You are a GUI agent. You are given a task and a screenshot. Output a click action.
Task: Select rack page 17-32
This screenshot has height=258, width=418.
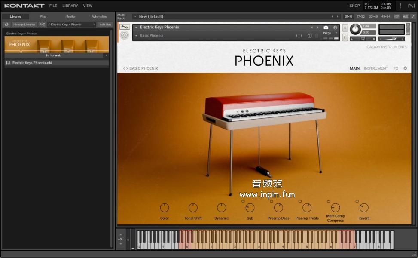[361, 16]
